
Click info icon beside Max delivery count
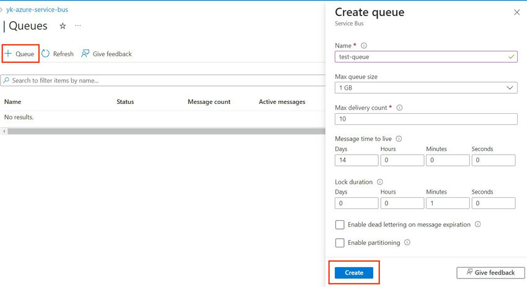[x=399, y=108]
